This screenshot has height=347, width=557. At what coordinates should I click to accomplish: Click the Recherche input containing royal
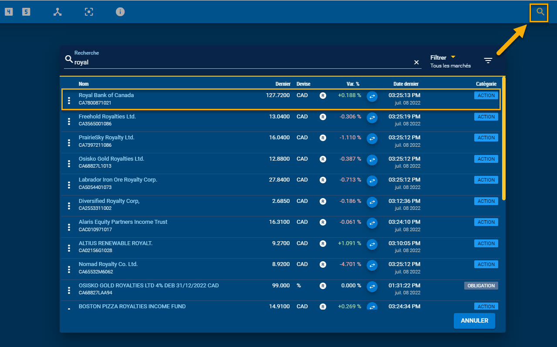(240, 62)
